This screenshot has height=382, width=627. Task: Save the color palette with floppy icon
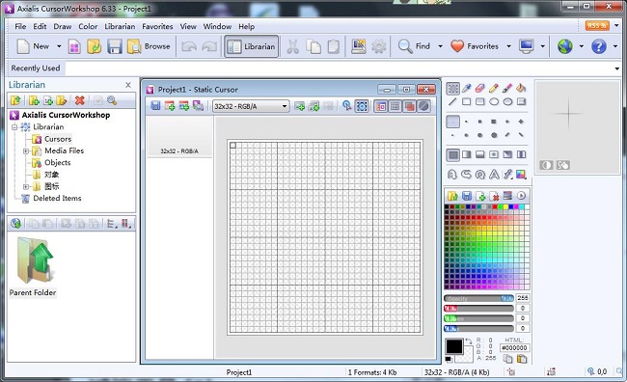(467, 196)
